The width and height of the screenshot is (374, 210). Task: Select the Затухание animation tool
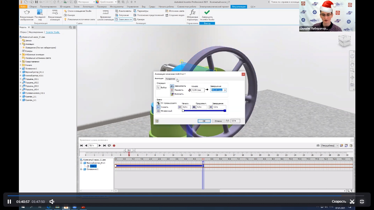pos(122,15)
